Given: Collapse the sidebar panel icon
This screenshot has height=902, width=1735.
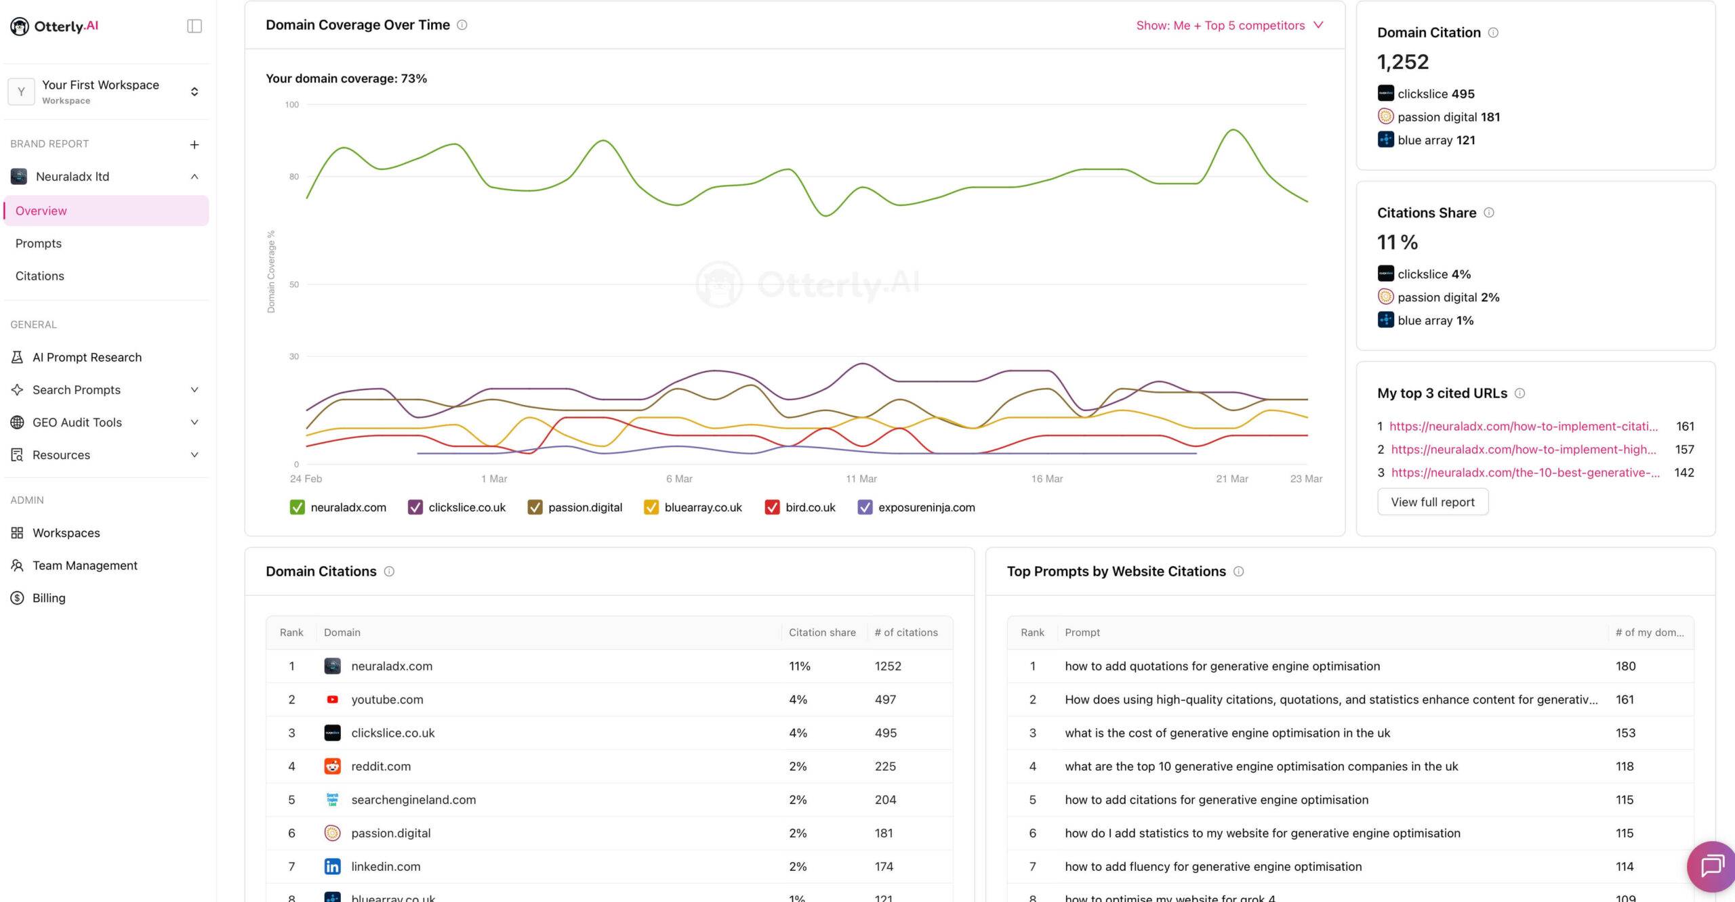Looking at the screenshot, I should click(x=195, y=26).
